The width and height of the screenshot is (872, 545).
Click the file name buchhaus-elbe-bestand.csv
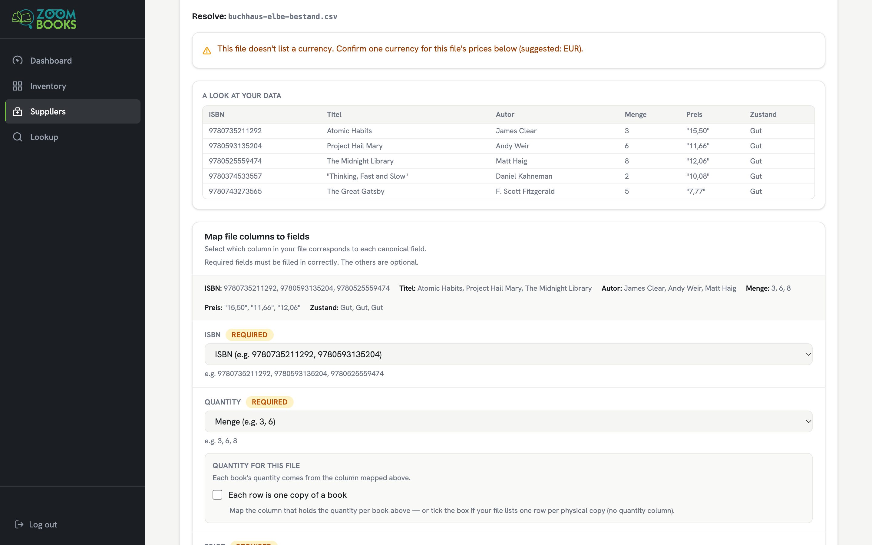[282, 17]
